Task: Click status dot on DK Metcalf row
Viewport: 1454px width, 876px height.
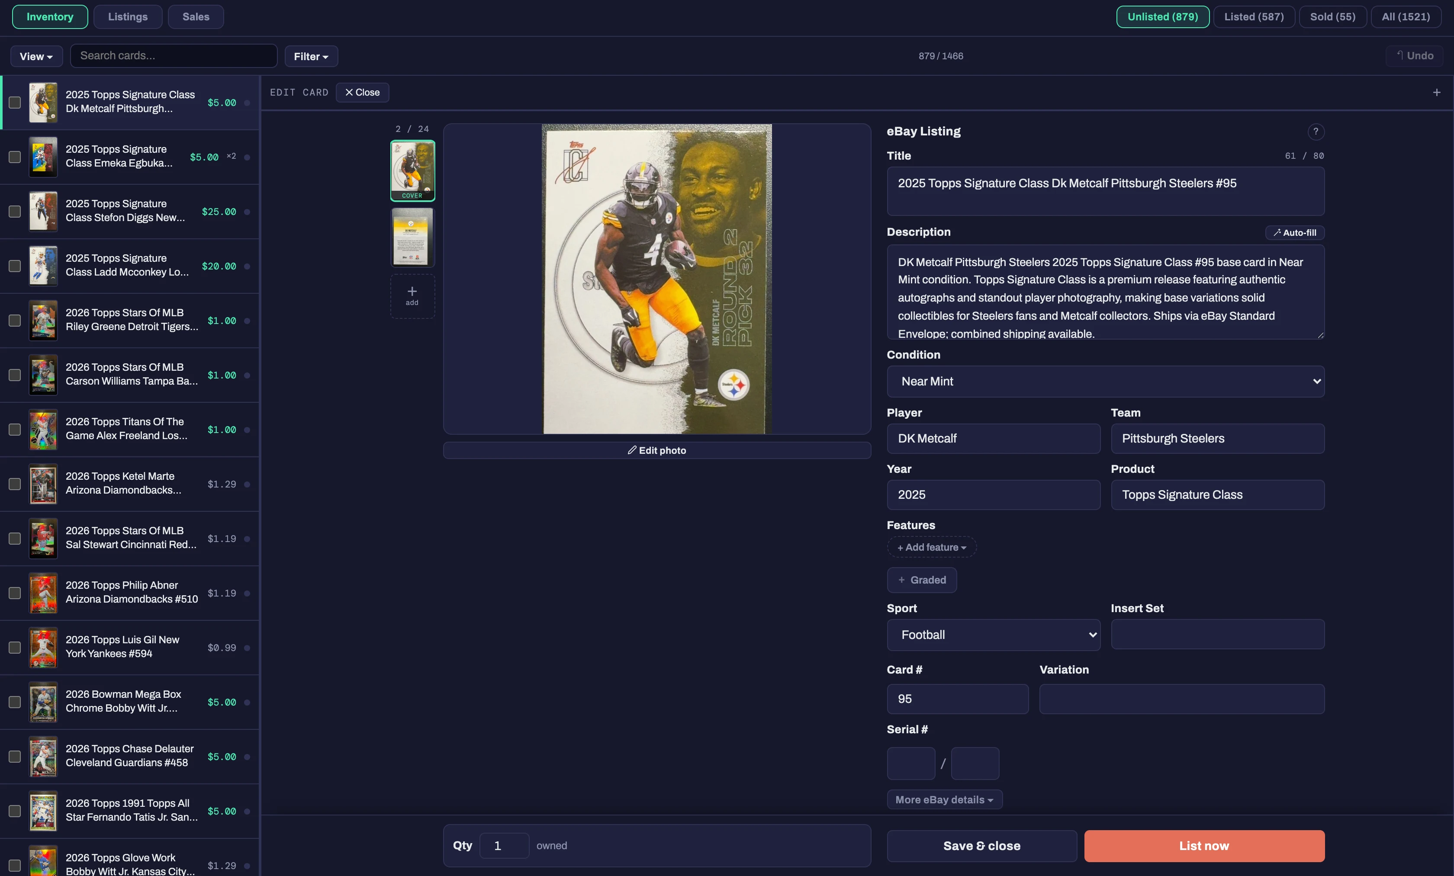Action: tap(247, 103)
